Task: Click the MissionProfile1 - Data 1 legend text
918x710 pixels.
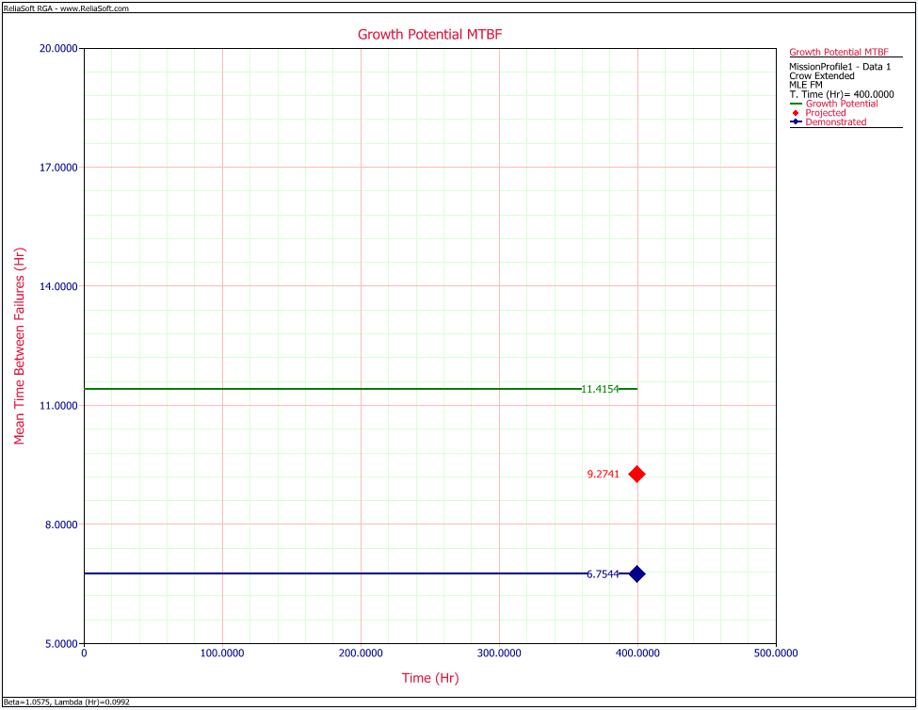Action: coord(840,67)
